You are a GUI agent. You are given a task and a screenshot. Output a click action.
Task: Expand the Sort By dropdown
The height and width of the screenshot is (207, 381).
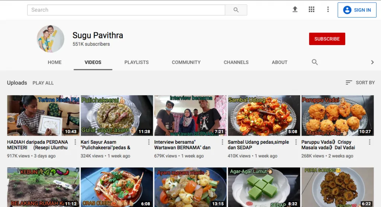coord(360,83)
